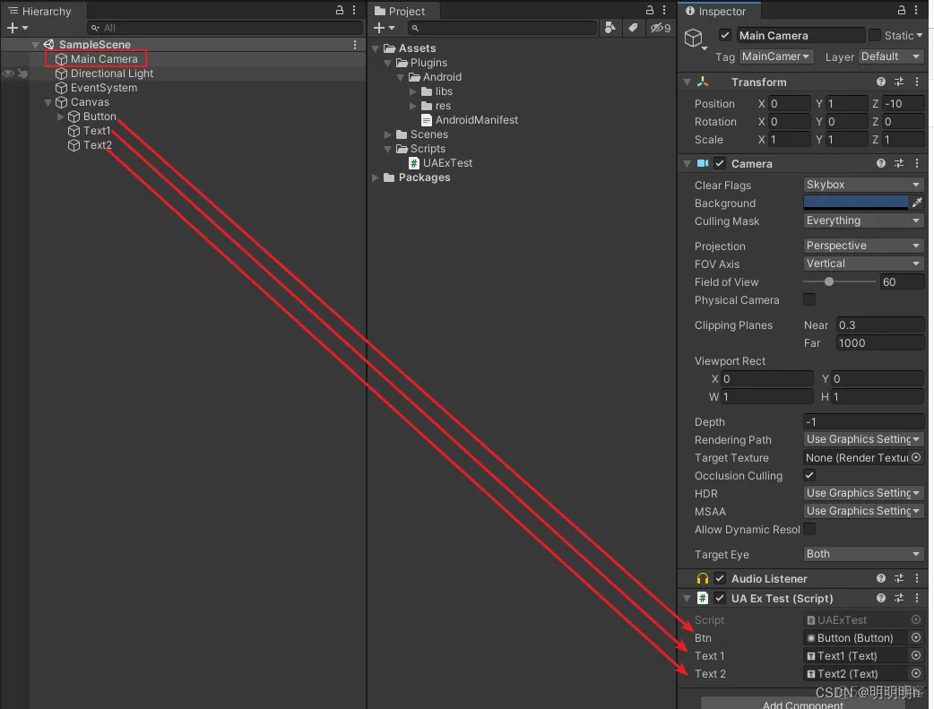
Task: Open Target Eye Both dropdown
Action: 863,554
